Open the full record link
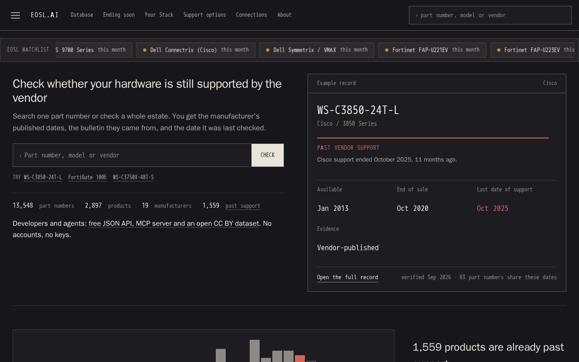The width and height of the screenshot is (579, 362). pyautogui.click(x=347, y=277)
